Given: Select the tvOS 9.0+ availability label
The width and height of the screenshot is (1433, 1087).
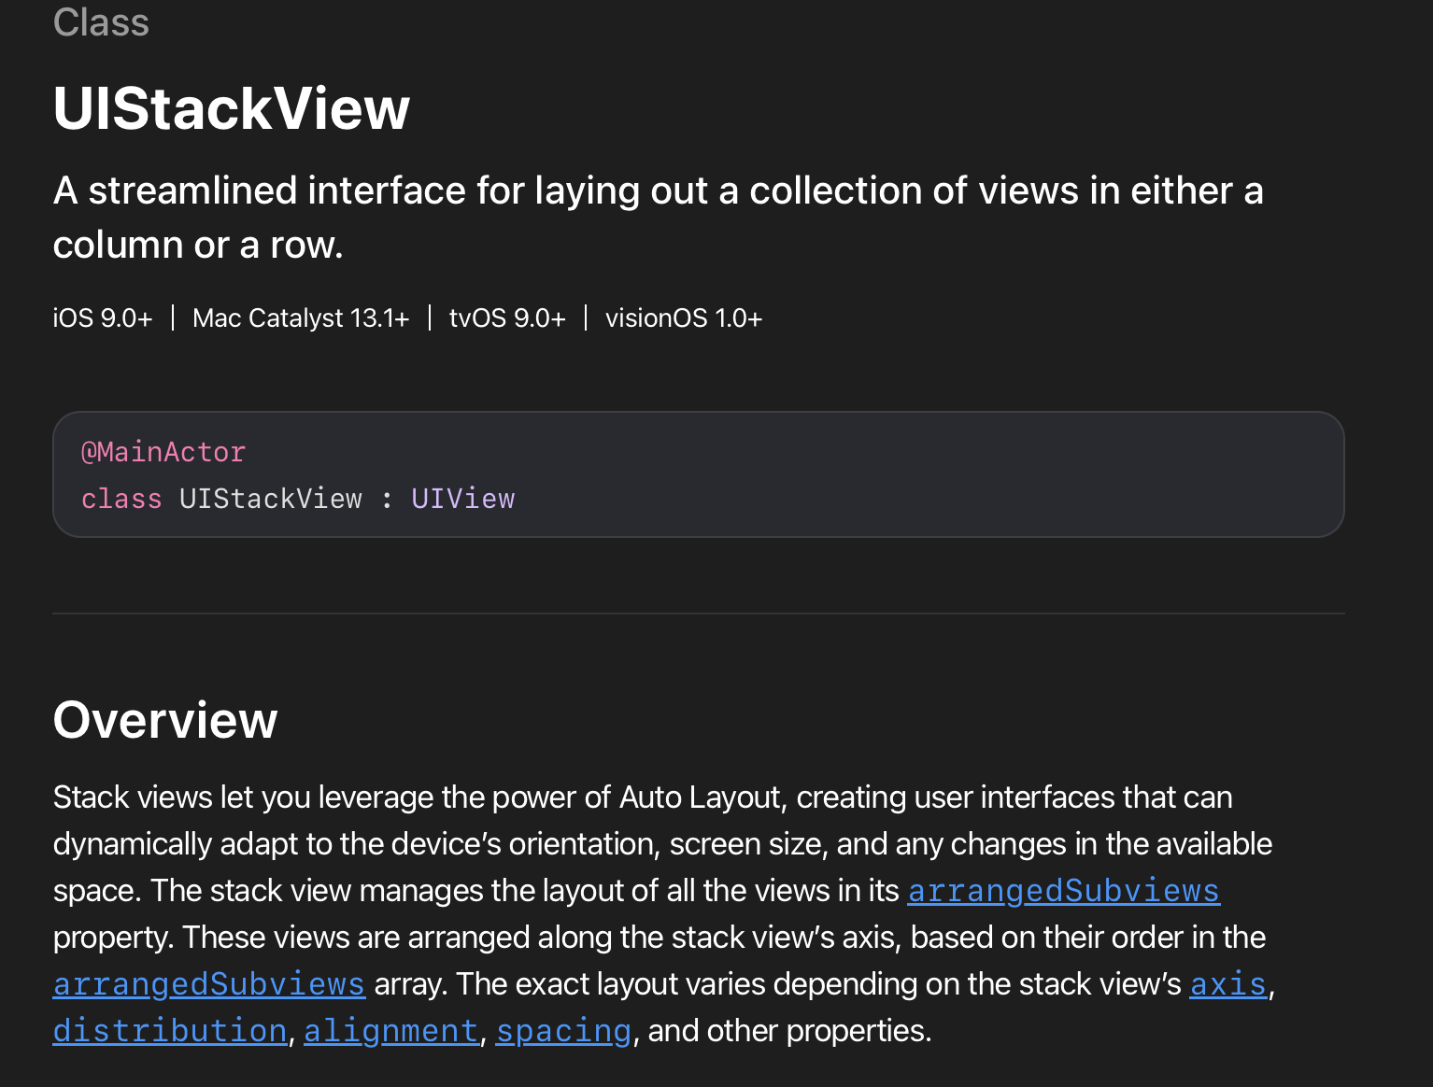Looking at the screenshot, I should tap(507, 318).
